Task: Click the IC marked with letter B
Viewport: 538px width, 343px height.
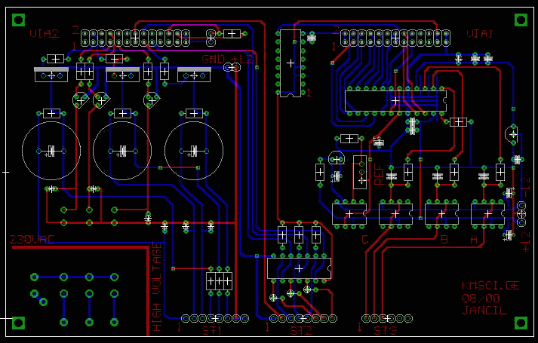Action: tap(441, 214)
